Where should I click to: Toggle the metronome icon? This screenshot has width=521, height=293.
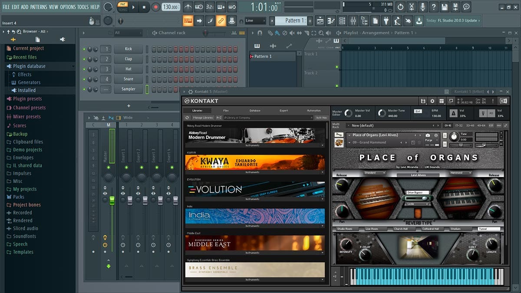click(188, 7)
